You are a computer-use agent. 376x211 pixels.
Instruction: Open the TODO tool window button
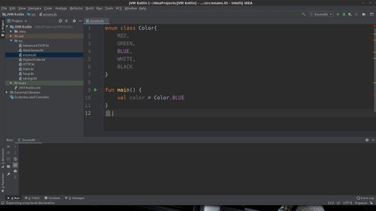click(32, 198)
